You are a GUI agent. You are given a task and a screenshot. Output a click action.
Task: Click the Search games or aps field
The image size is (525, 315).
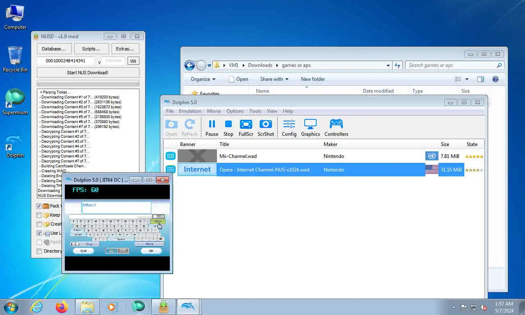[x=454, y=65]
